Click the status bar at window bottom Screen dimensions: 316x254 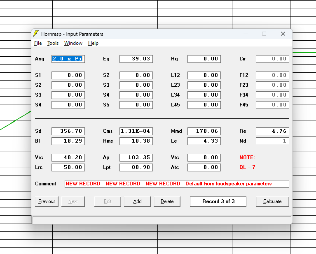click(162, 219)
